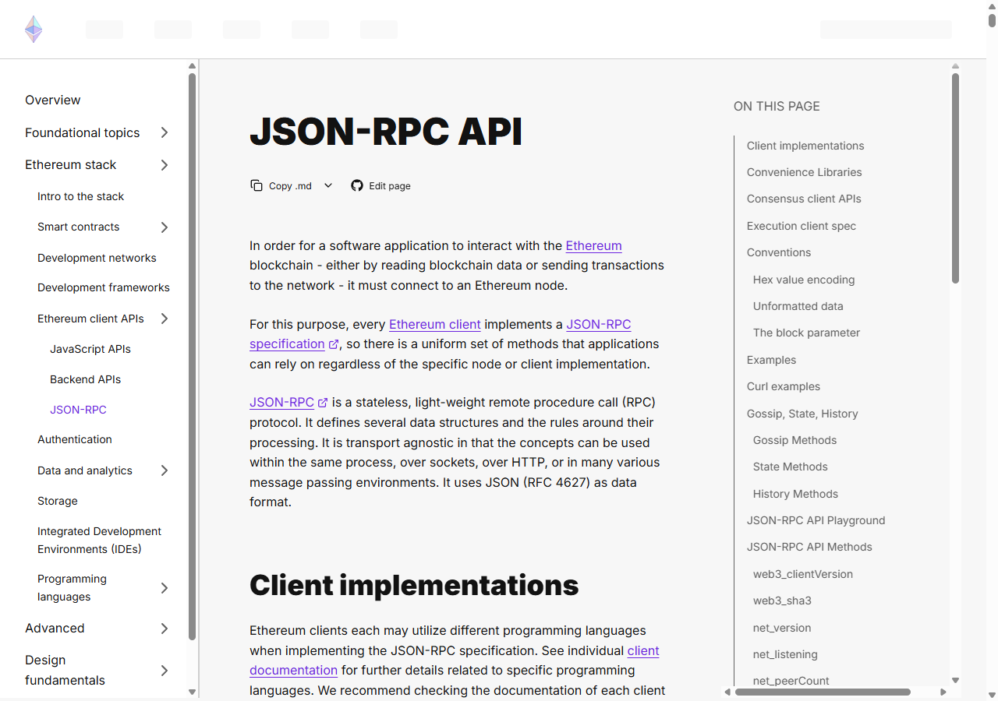Open Integrated Development Environments (IDEs) page
The height and width of the screenshot is (701, 998).
point(100,540)
